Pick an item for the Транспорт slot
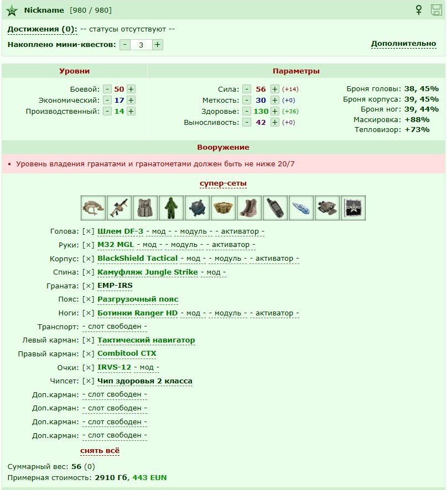This screenshot has height=490, width=447. tap(115, 326)
